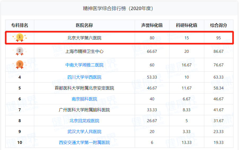This screenshot has width=239, height=150.
Task: Click rank number 6 cell
Action: tap(20, 99)
